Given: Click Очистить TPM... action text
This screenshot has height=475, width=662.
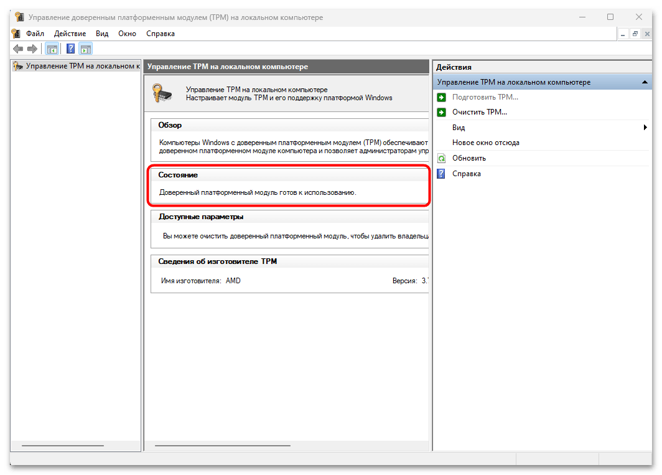Looking at the screenshot, I should click(x=479, y=112).
